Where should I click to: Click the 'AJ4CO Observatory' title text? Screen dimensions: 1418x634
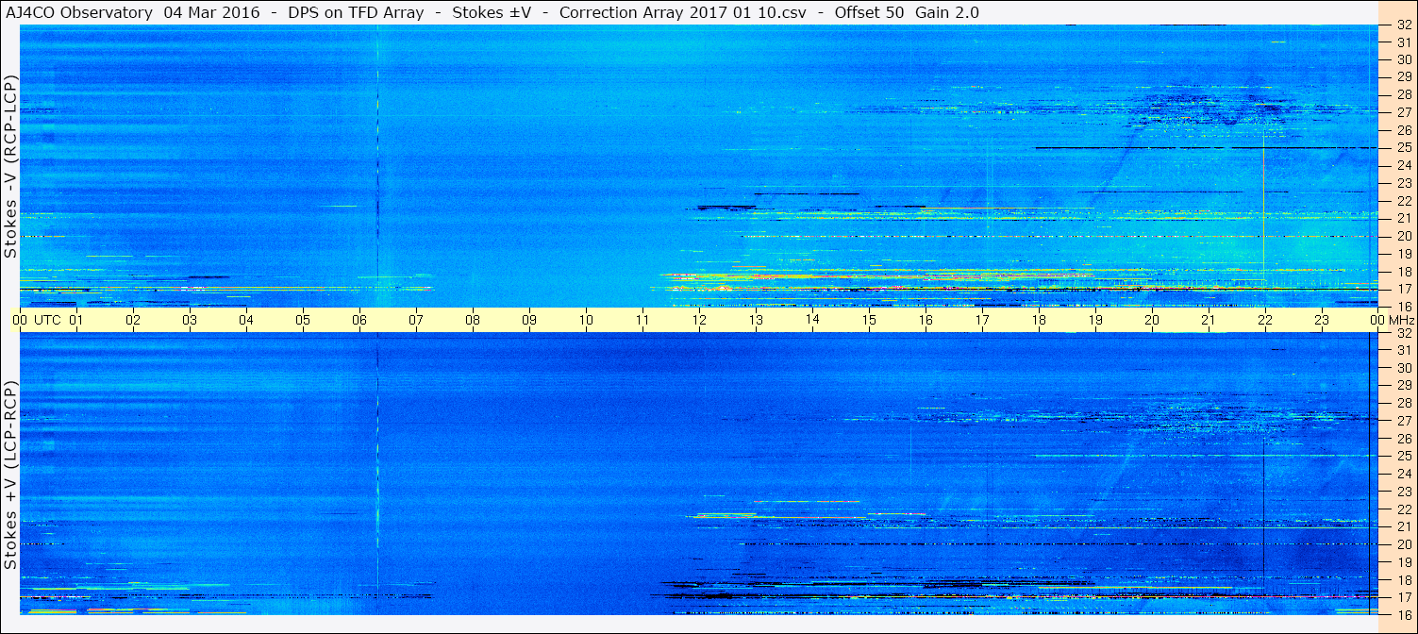(77, 12)
